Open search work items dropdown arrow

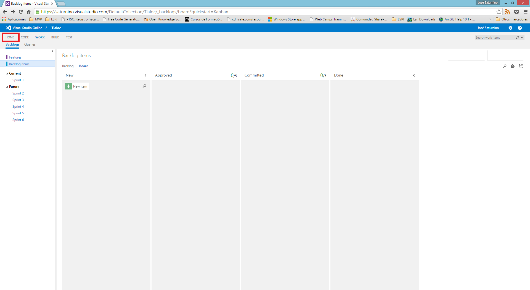[522, 38]
